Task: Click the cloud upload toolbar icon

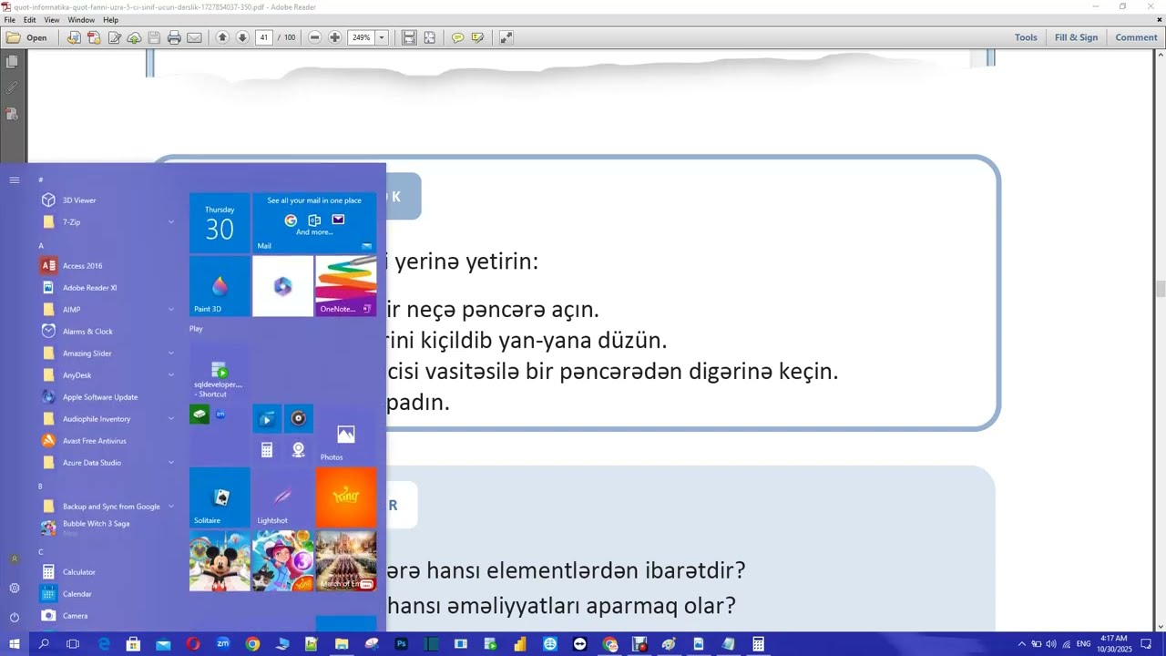Action: [x=134, y=37]
